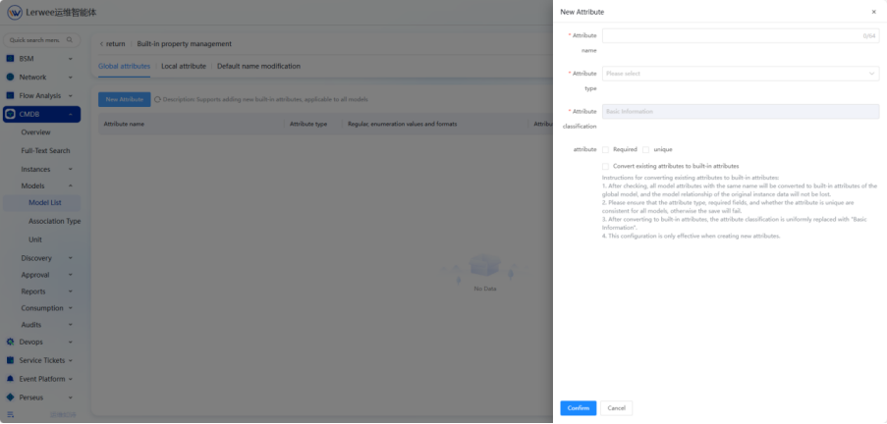Enable the unique attribute checkbox
This screenshot has width=887, height=424.
coord(645,149)
